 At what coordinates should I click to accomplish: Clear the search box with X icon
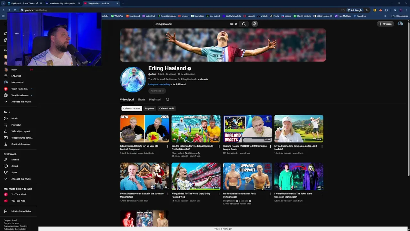[236, 24]
